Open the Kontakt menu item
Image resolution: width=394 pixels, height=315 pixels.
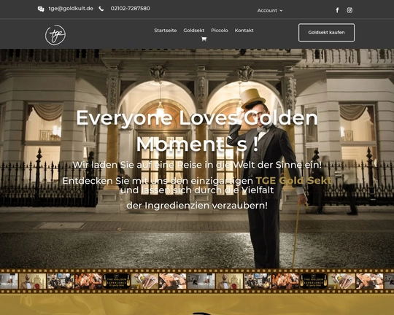point(244,31)
